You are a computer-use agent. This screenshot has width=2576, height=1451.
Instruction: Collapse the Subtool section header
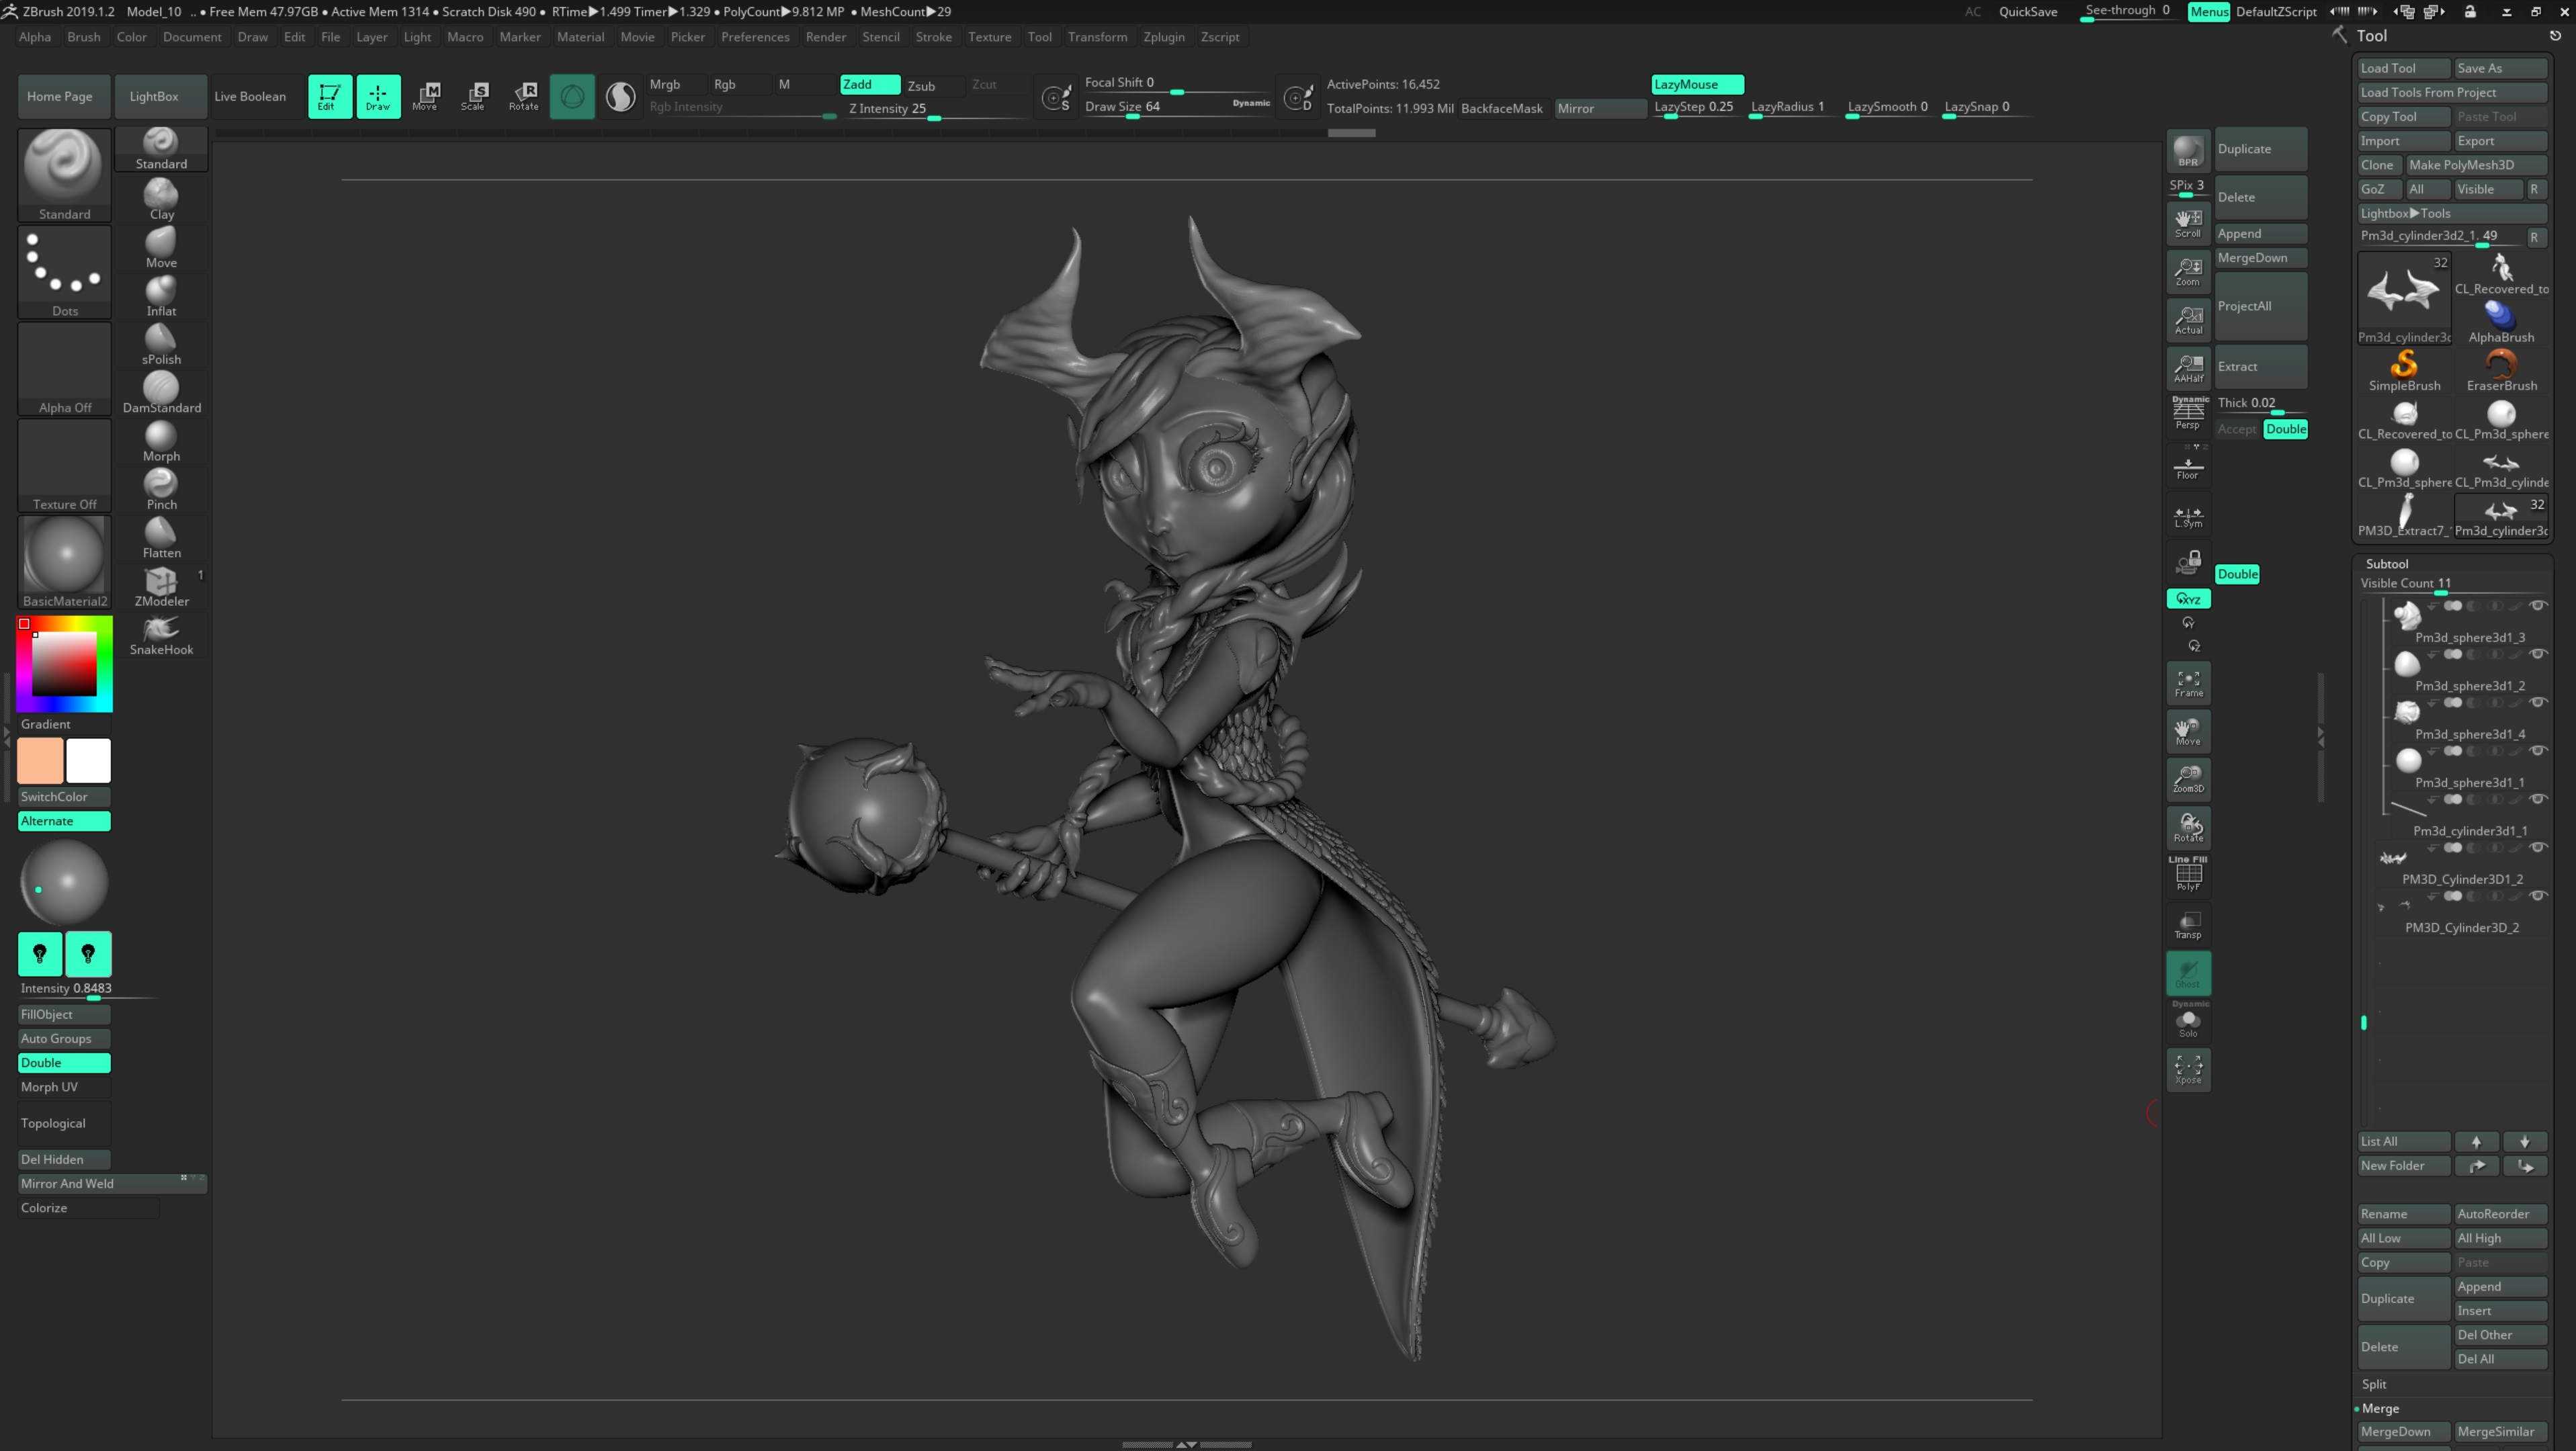click(x=2386, y=564)
